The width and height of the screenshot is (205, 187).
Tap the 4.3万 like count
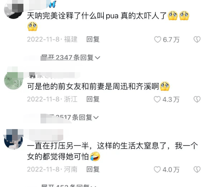[171, 100]
